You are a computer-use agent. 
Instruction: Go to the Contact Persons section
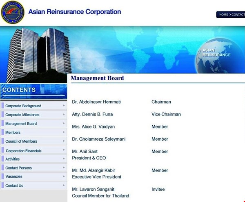34,168
